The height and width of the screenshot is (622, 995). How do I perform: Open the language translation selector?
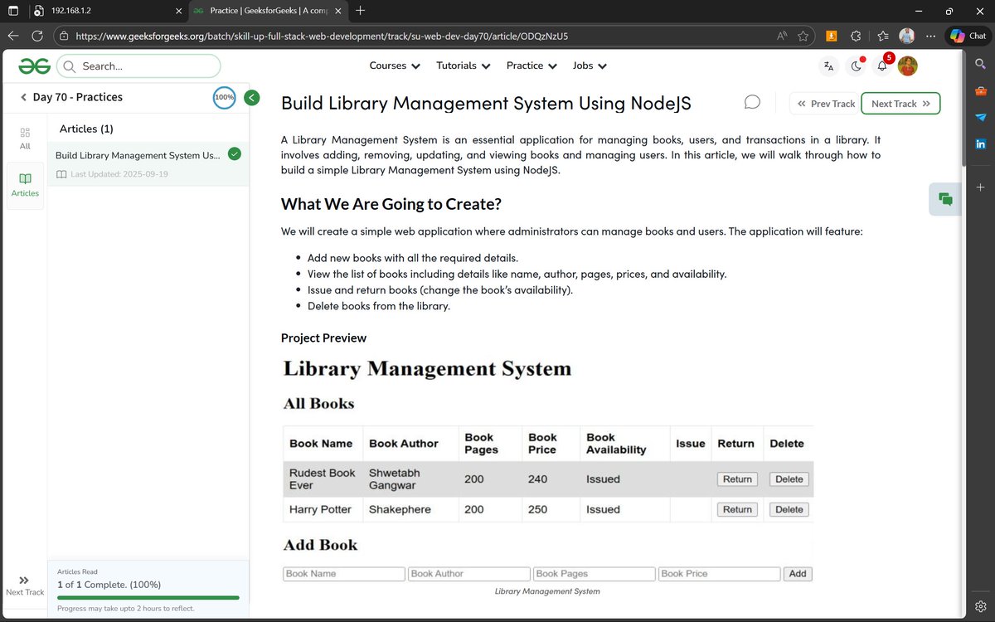coord(828,66)
